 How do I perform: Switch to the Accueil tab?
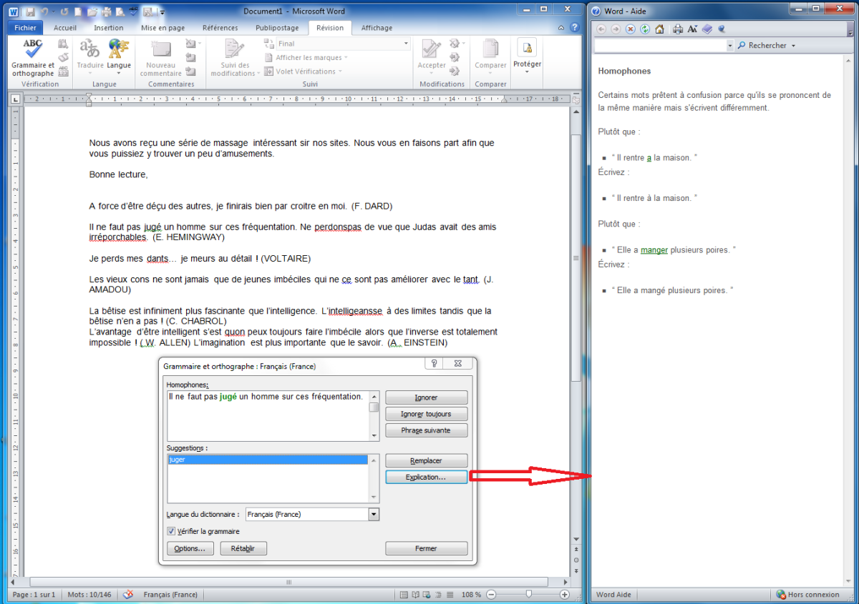(65, 28)
